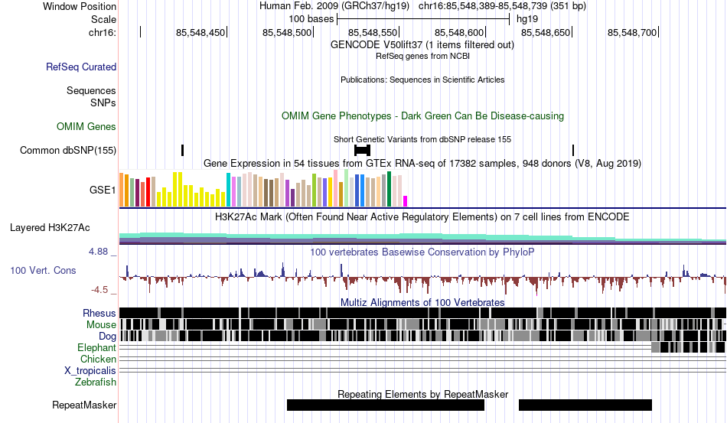Click Repeating Elements by RepeatMasker title

click(x=423, y=394)
